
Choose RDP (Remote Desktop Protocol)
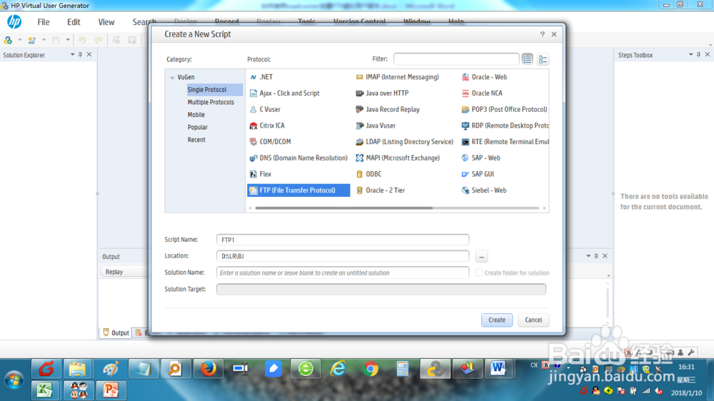(x=505, y=126)
